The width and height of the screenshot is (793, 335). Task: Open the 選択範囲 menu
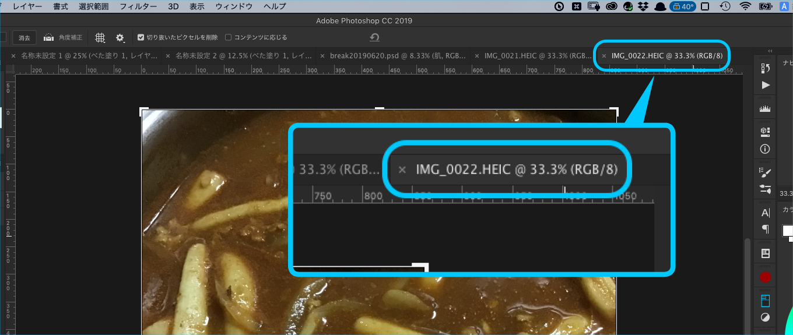click(x=94, y=6)
